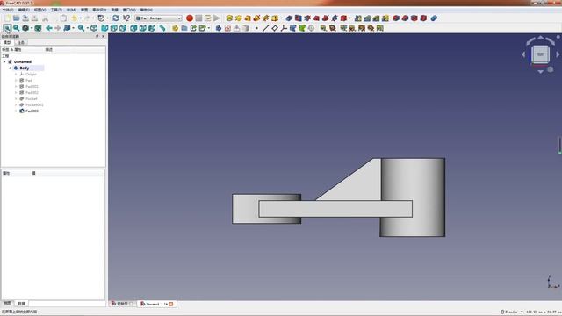Screen dimensions: 562x316
Task: Collapse the Body tree node
Action: [11, 68]
